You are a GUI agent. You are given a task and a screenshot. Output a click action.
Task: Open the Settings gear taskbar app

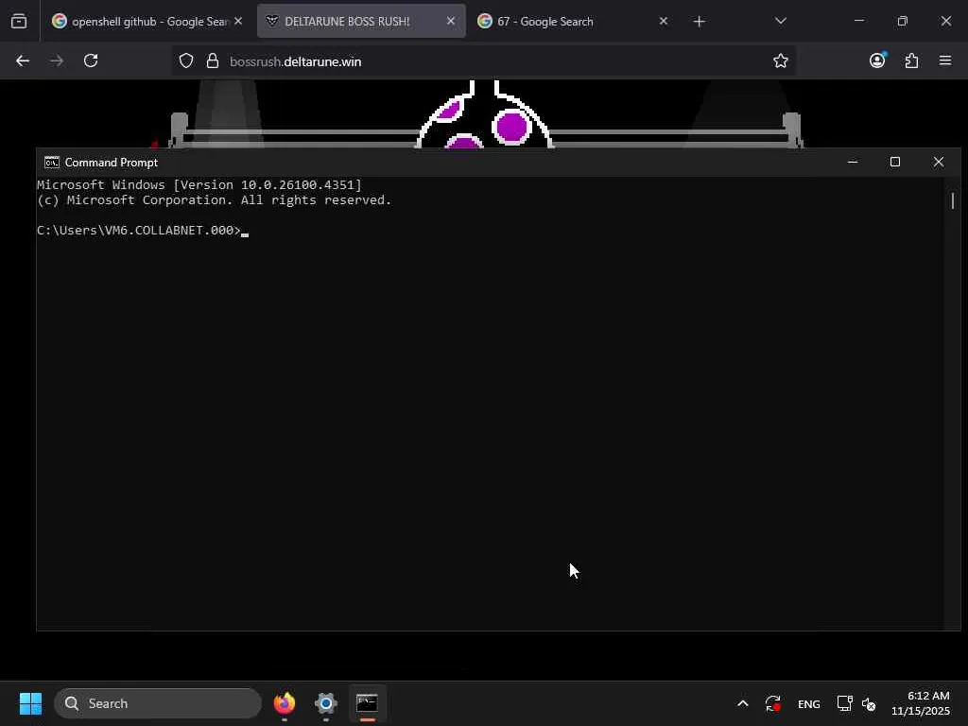click(x=326, y=703)
